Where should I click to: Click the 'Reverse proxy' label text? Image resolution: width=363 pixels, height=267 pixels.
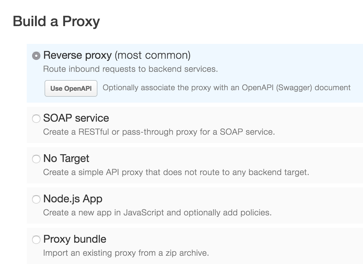pyautogui.click(x=78, y=55)
